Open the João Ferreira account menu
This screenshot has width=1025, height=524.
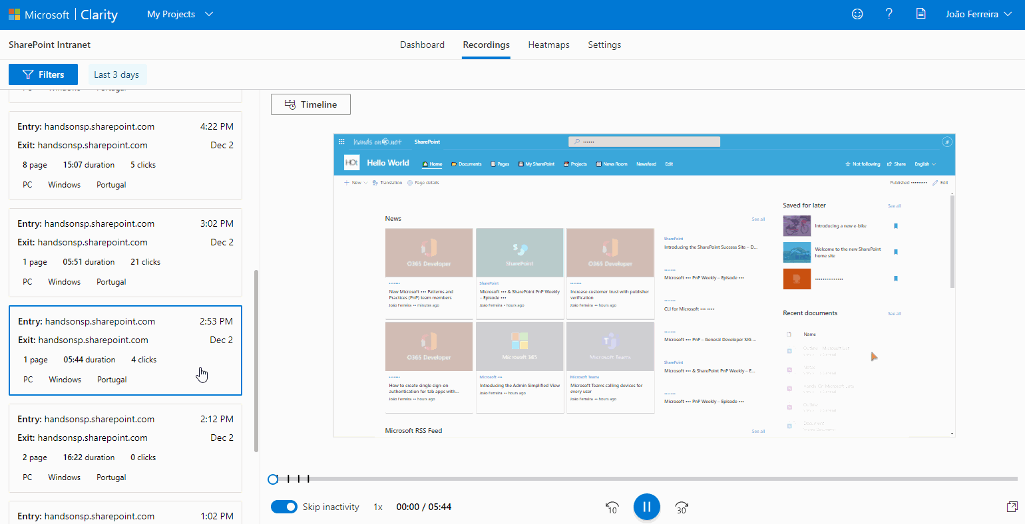pos(978,14)
